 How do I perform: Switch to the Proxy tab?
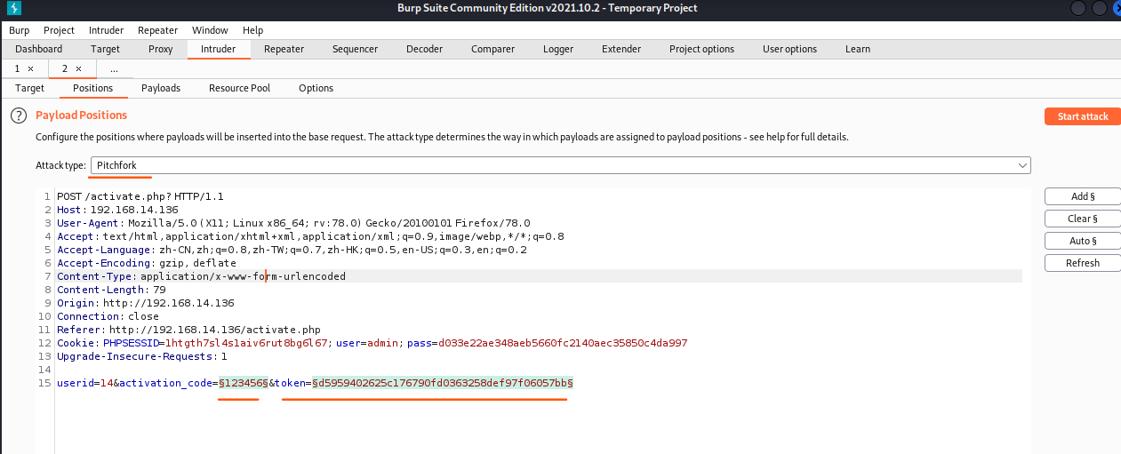tap(160, 49)
